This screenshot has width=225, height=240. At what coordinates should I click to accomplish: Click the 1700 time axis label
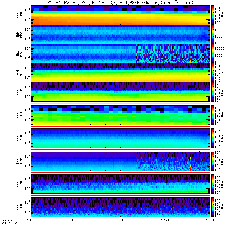pyautogui.click(x=120, y=220)
